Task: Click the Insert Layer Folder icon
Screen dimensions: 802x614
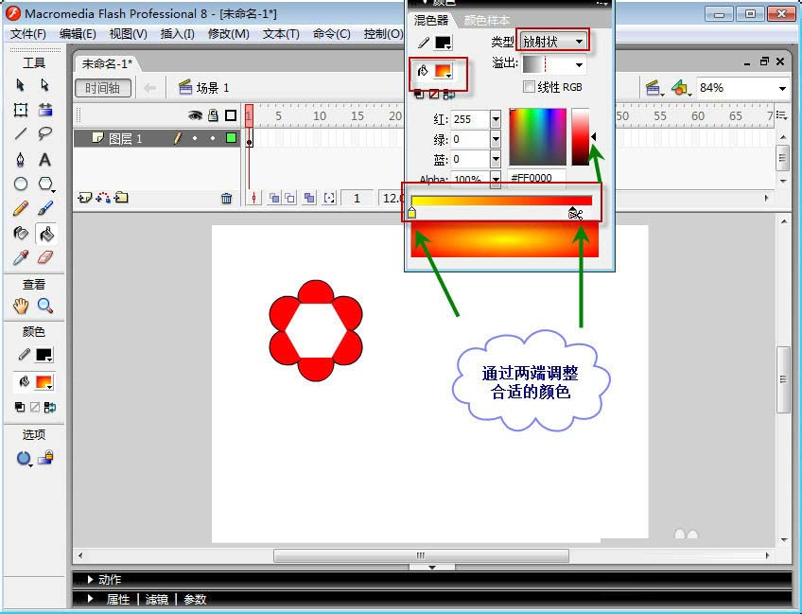Action: 122,198
